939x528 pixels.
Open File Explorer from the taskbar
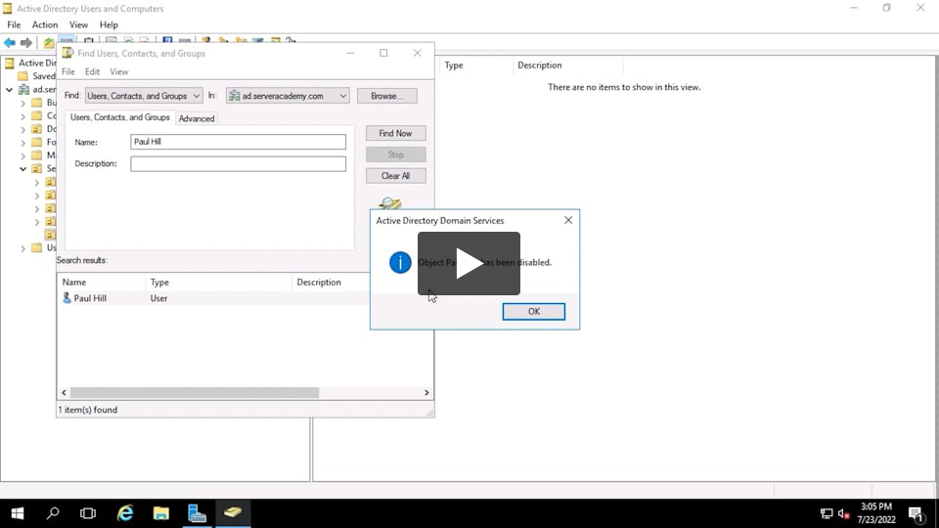pos(161,513)
